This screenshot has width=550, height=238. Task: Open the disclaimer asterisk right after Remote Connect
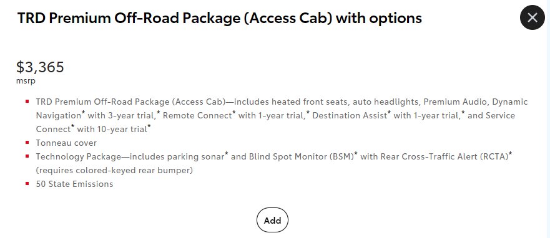233,113
